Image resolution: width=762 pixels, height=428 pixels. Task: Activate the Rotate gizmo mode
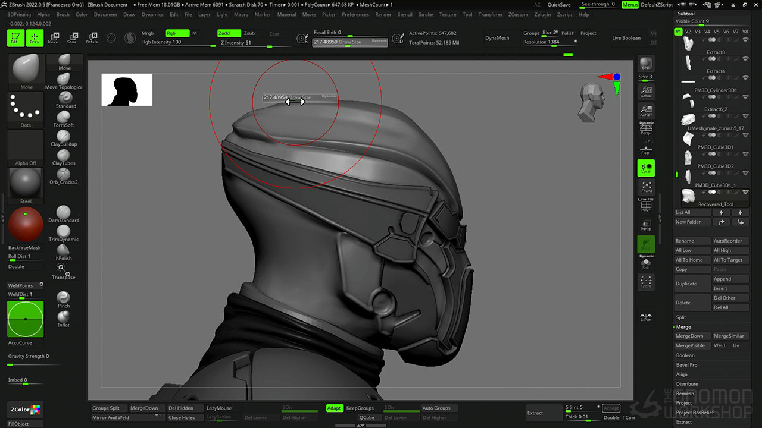pos(92,38)
